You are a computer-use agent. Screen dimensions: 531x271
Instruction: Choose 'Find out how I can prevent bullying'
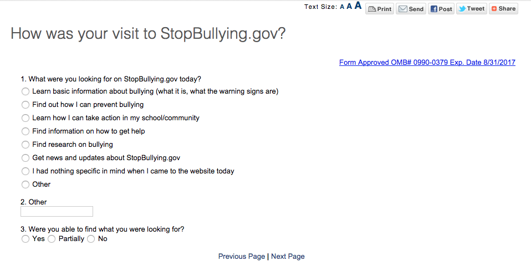(25, 105)
